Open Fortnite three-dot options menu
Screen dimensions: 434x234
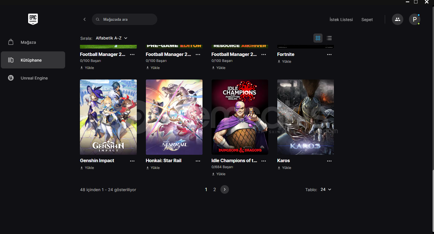329,55
